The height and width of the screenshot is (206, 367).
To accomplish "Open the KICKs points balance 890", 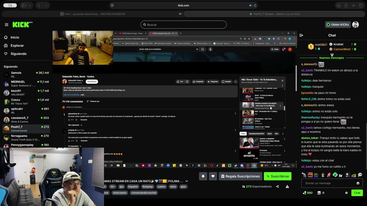I will coord(307,193).
